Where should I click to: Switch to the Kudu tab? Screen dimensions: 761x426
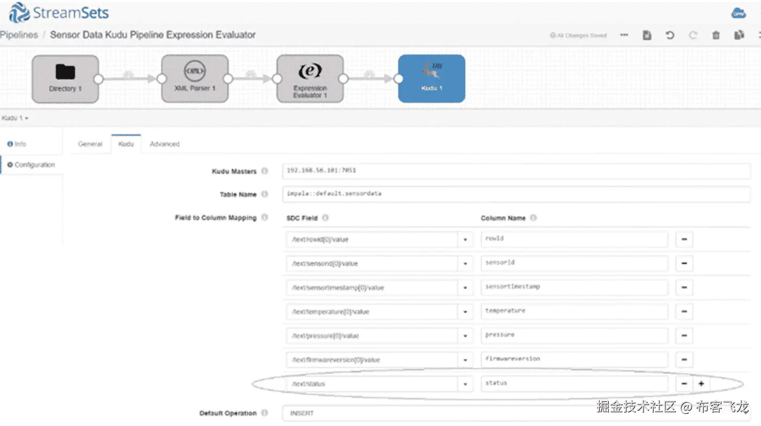point(126,144)
